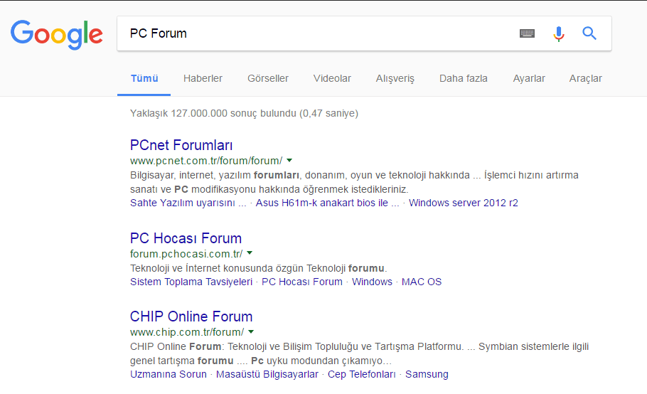The height and width of the screenshot is (394, 647).
Task: Open the Daha fazla menu
Action: pyautogui.click(x=464, y=78)
